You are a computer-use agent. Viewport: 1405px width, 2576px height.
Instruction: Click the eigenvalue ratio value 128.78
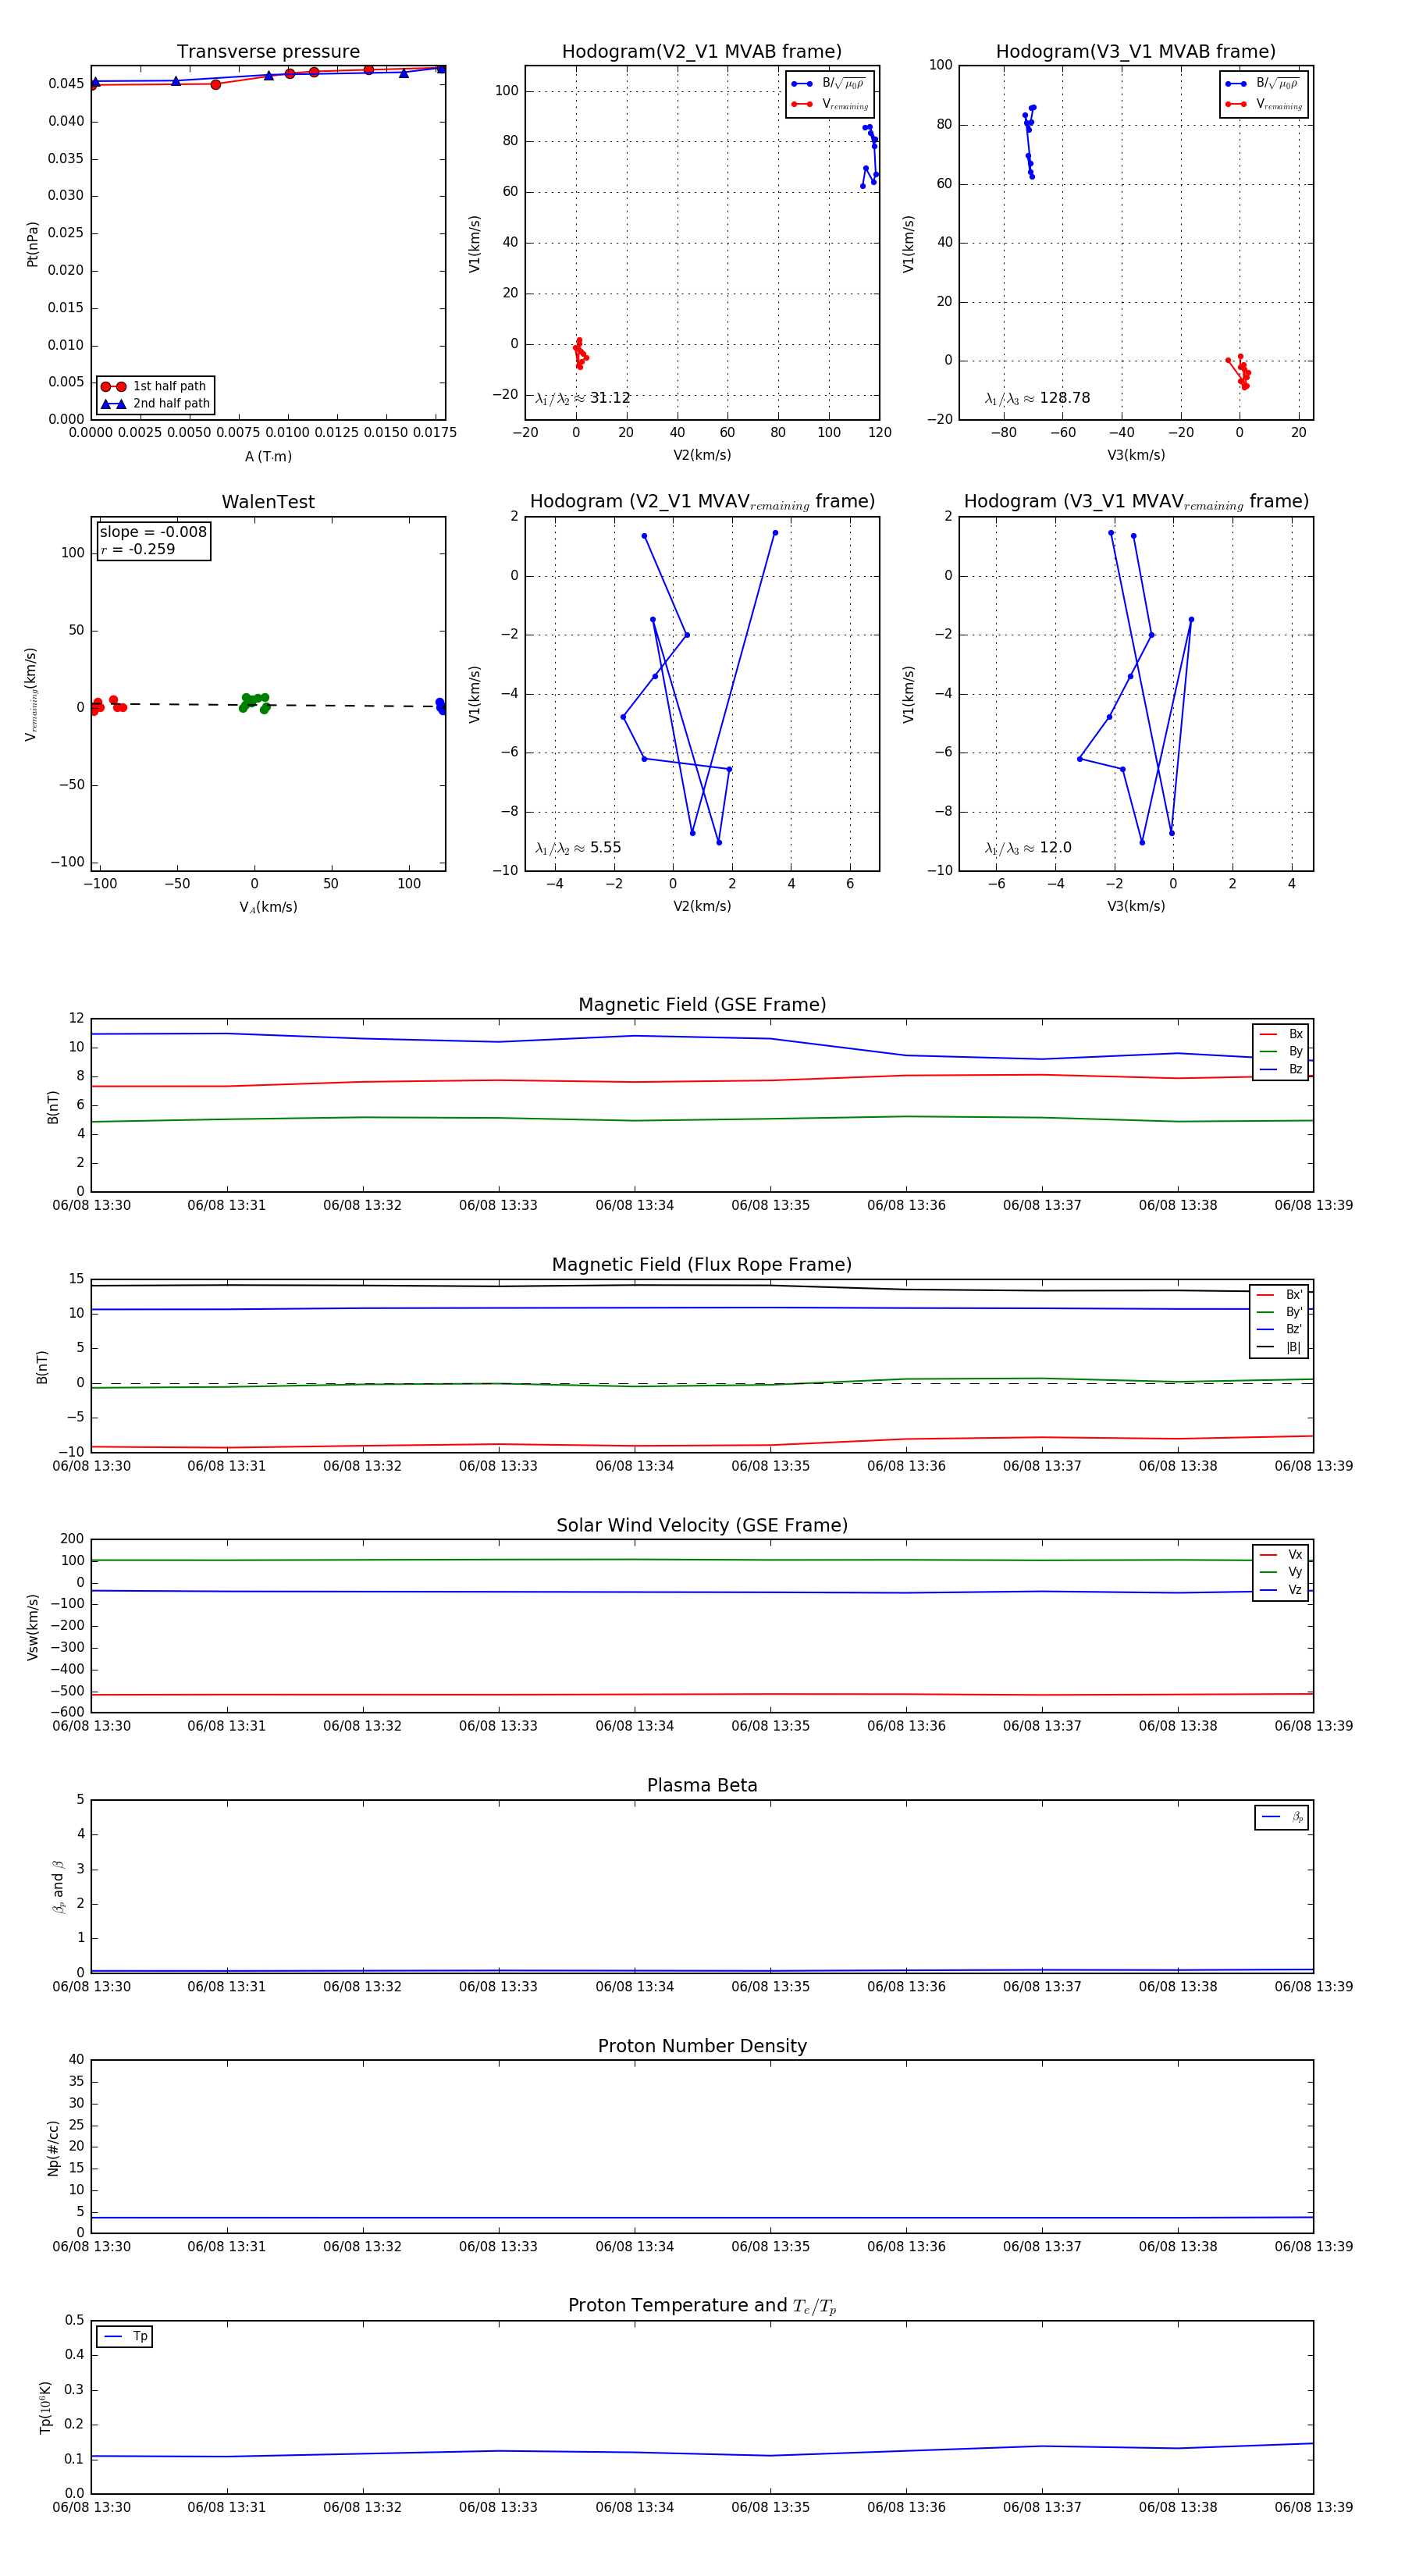pos(1064,398)
